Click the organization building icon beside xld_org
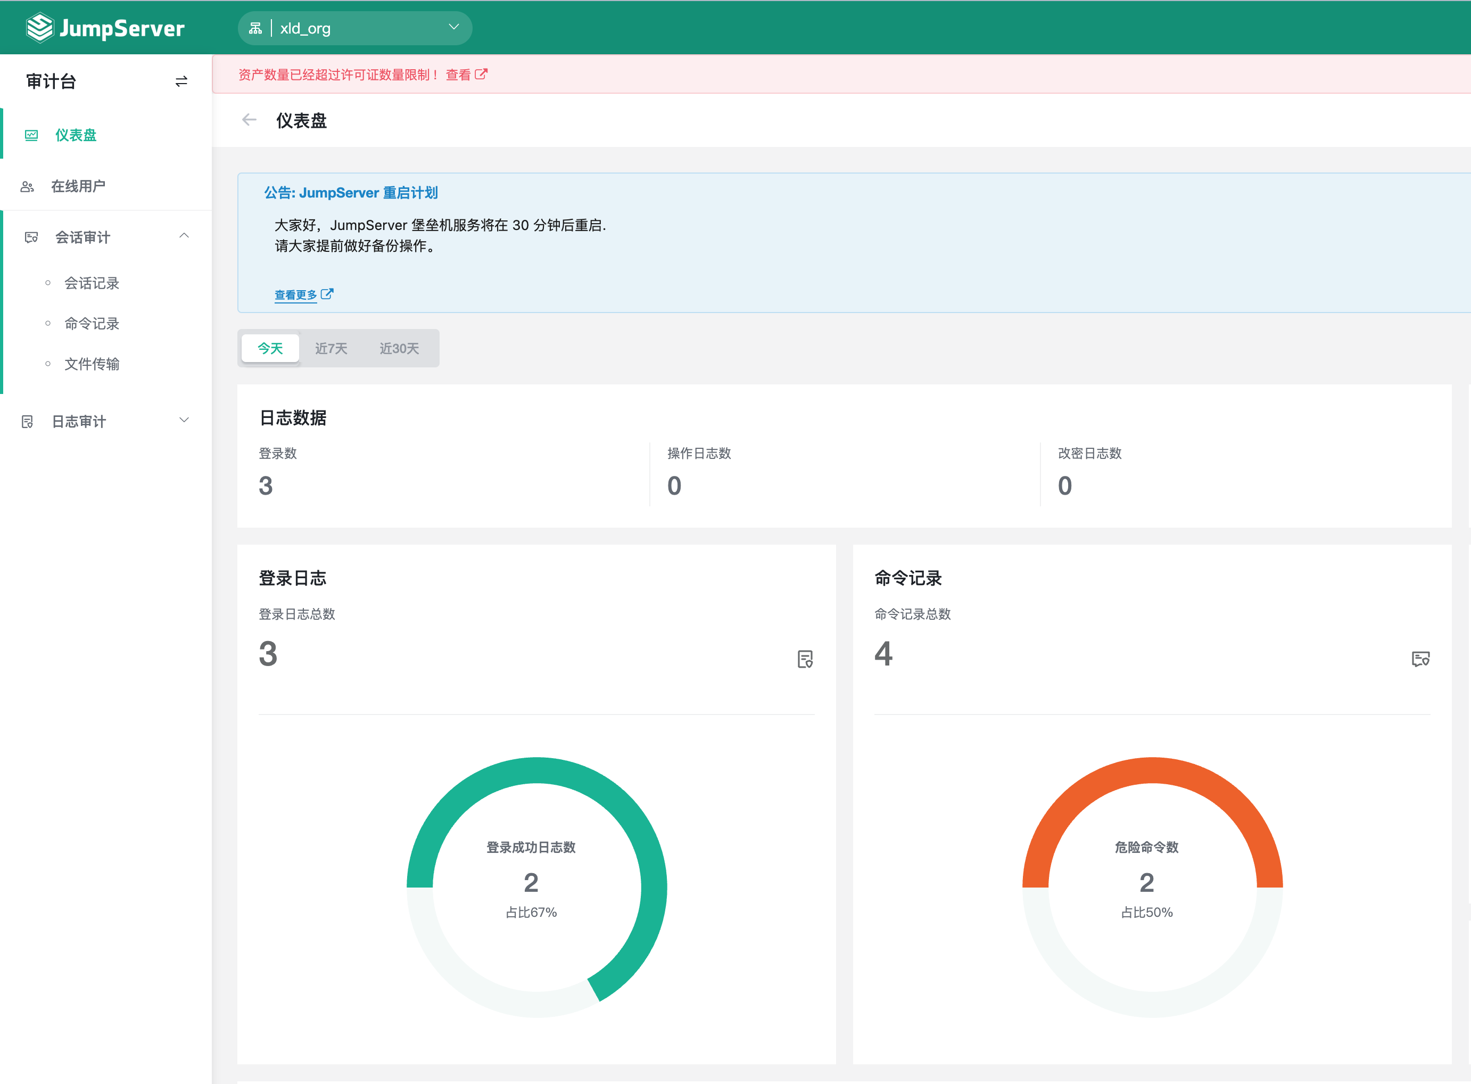 tap(256, 28)
